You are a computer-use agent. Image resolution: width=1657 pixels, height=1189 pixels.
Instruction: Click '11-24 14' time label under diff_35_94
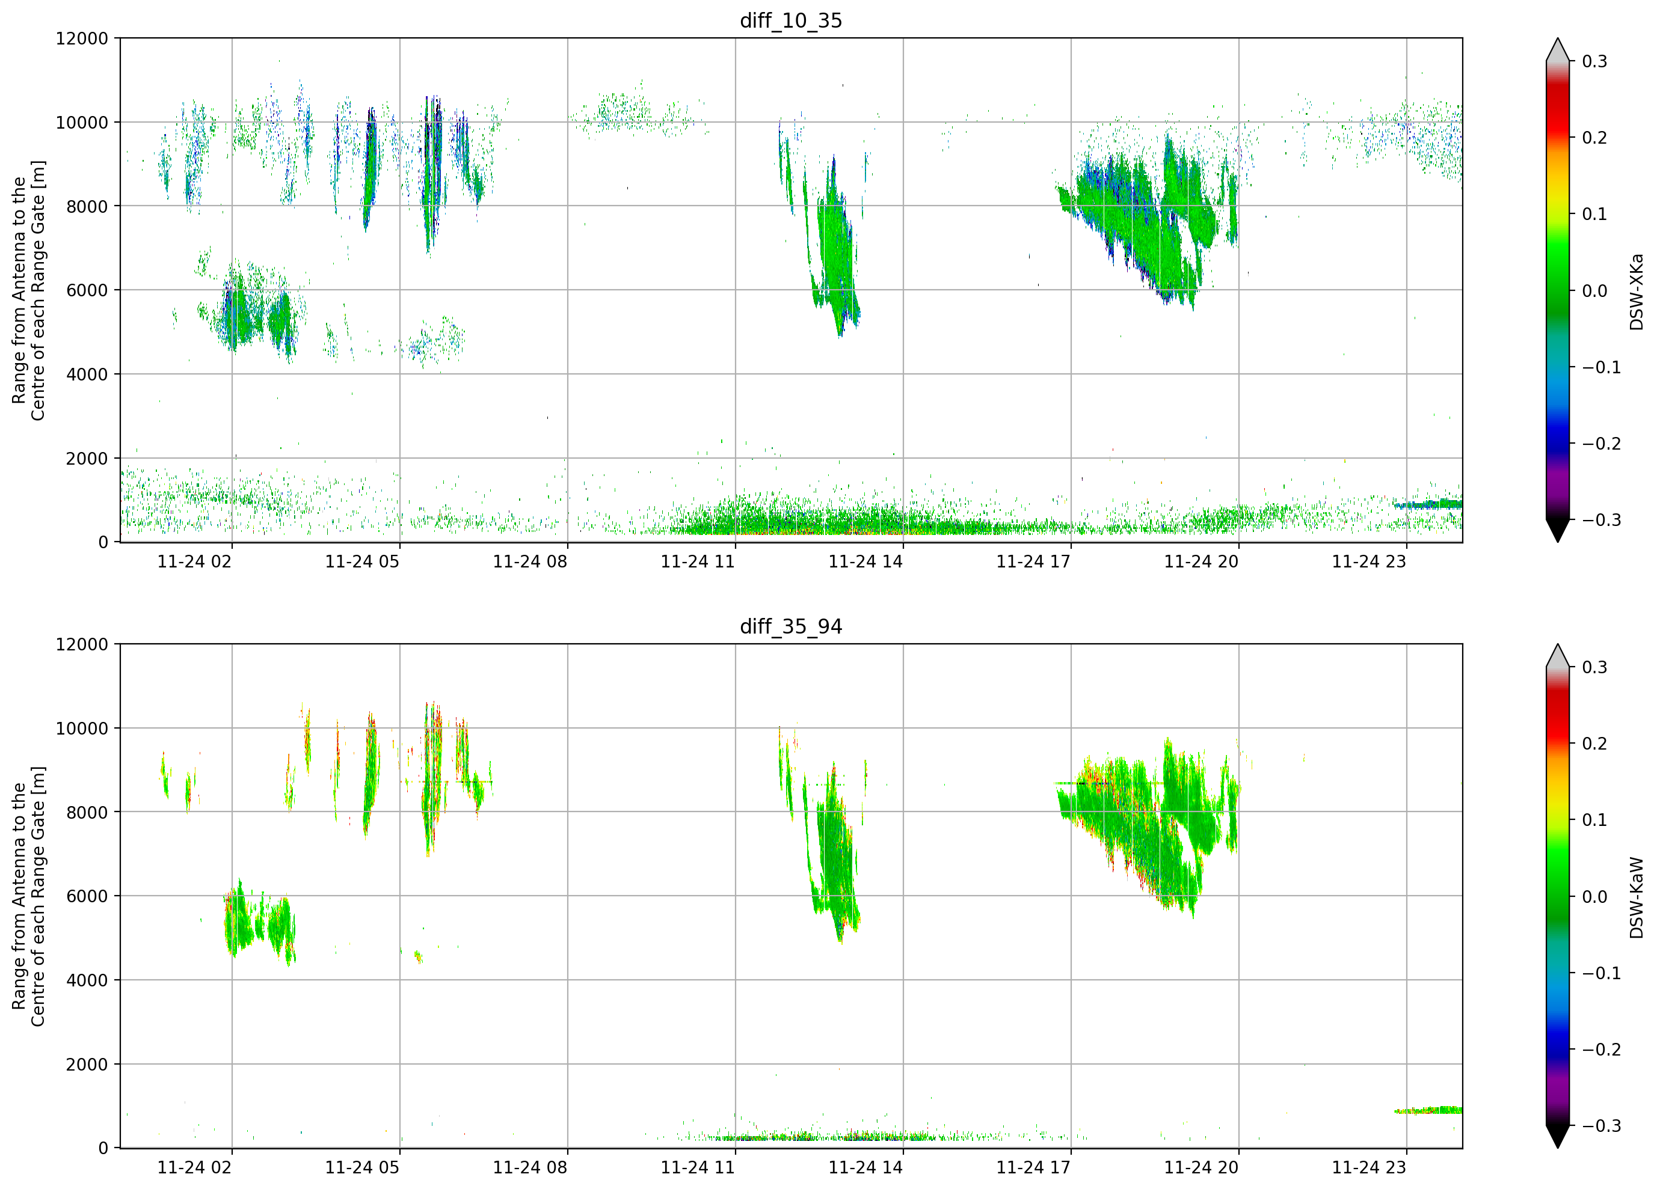(865, 1168)
